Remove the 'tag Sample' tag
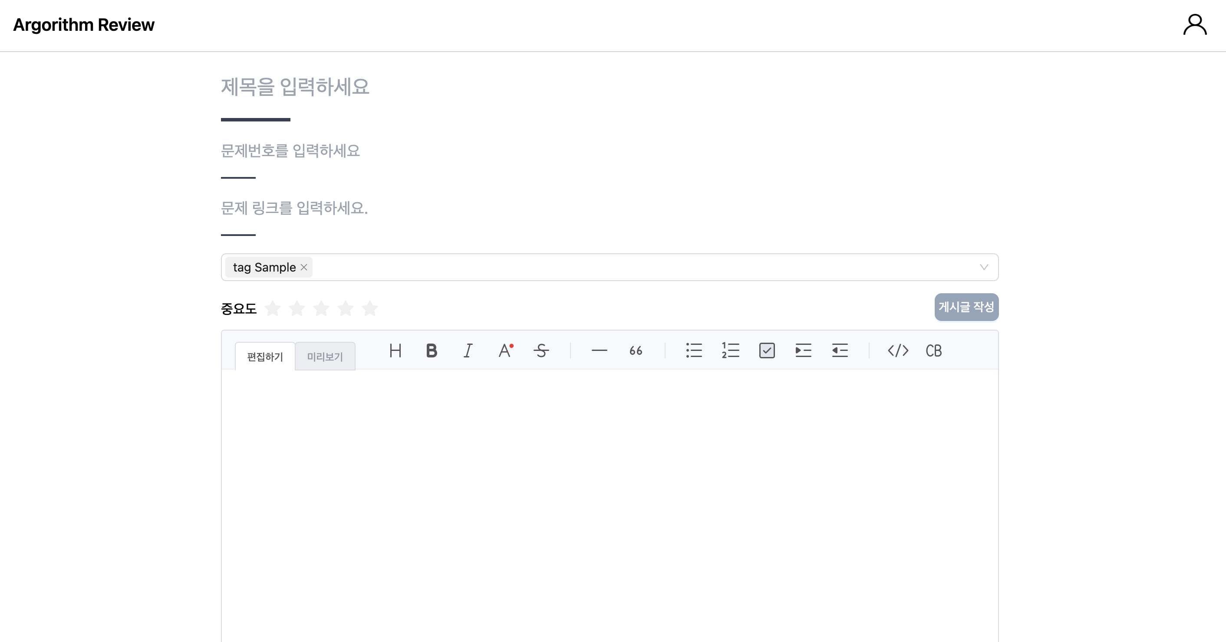The width and height of the screenshot is (1226, 642). coord(303,267)
